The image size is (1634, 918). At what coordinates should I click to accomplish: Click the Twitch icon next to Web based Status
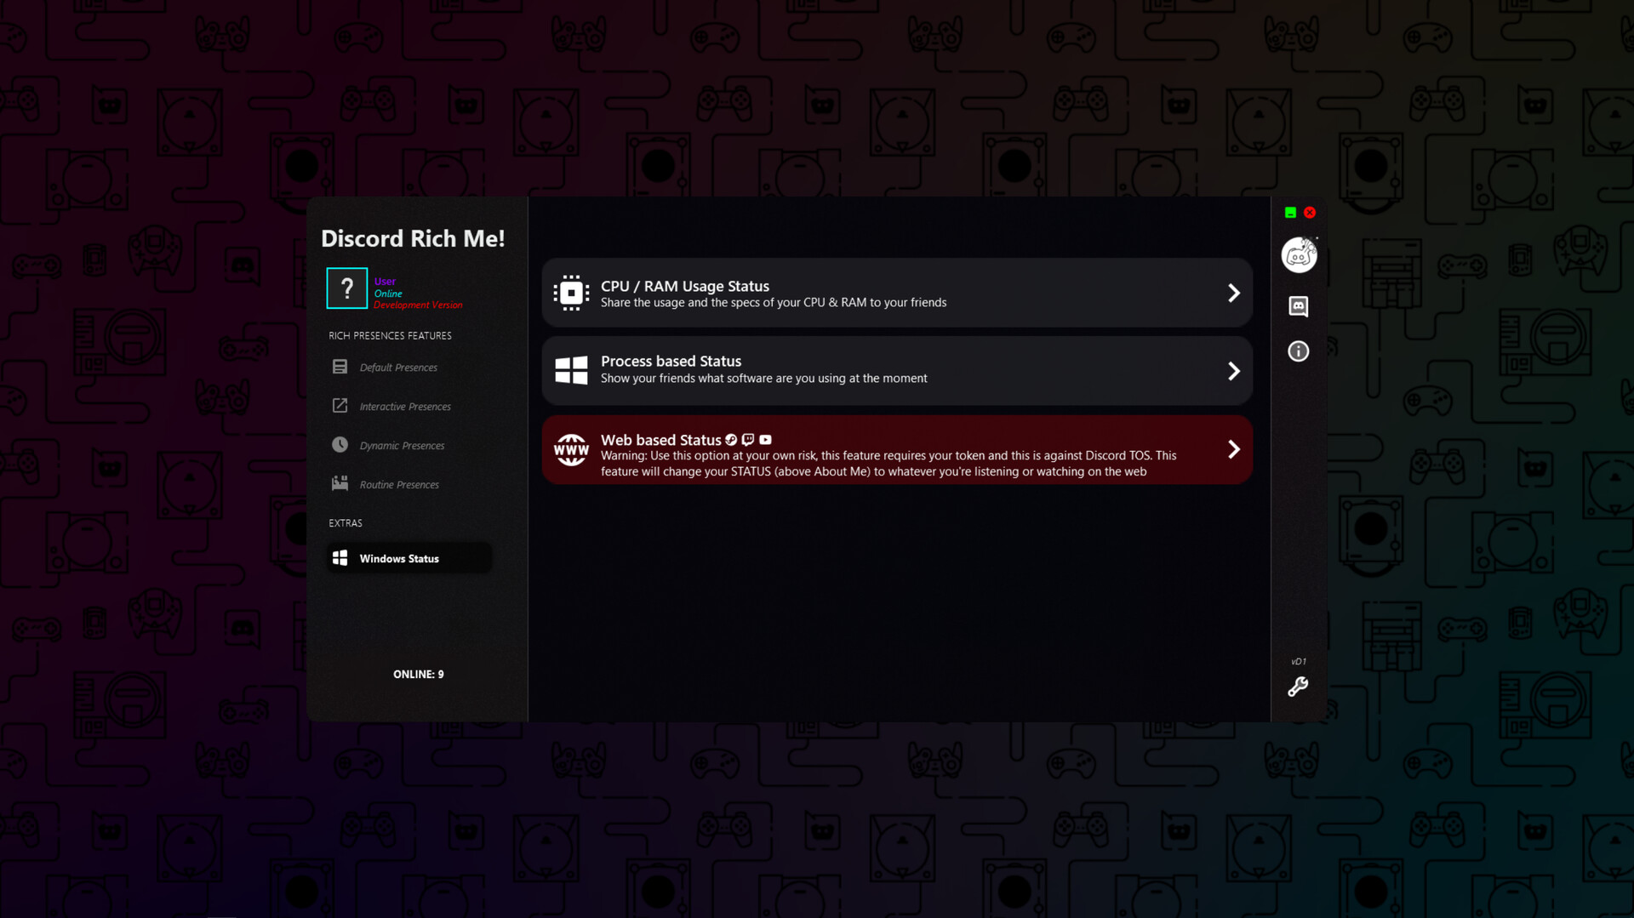(748, 440)
